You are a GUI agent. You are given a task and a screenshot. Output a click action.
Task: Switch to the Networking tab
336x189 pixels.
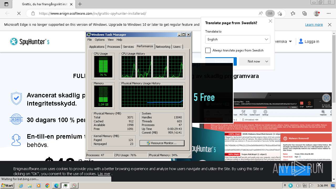click(x=163, y=47)
